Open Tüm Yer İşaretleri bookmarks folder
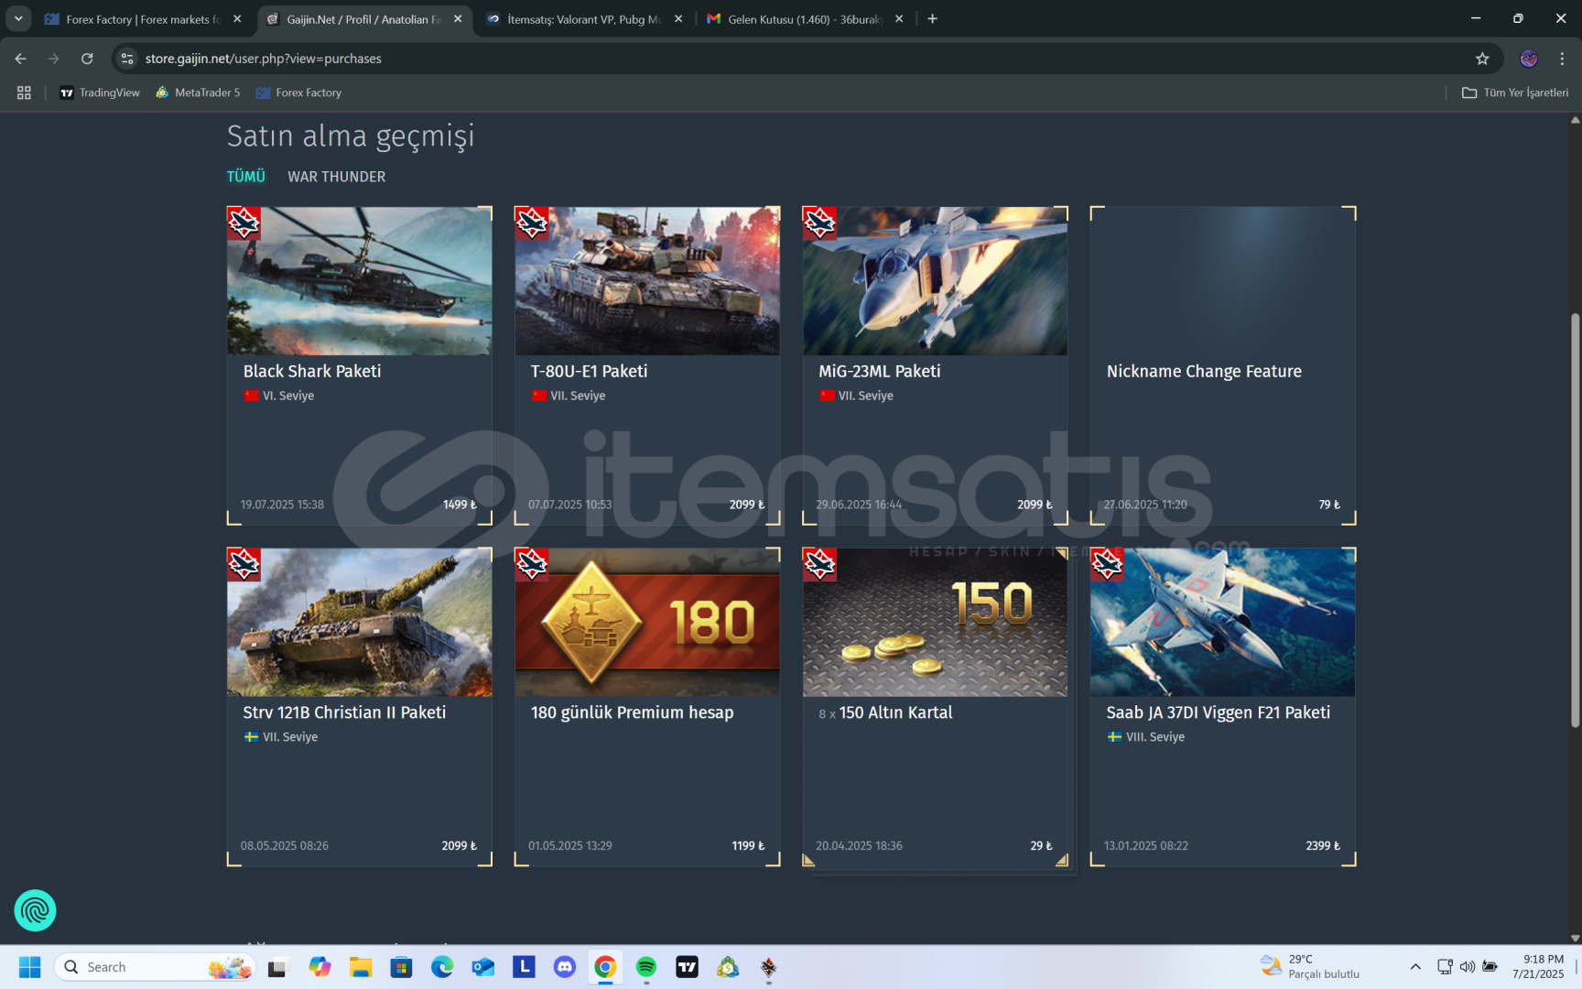The image size is (1582, 989). point(1515,92)
